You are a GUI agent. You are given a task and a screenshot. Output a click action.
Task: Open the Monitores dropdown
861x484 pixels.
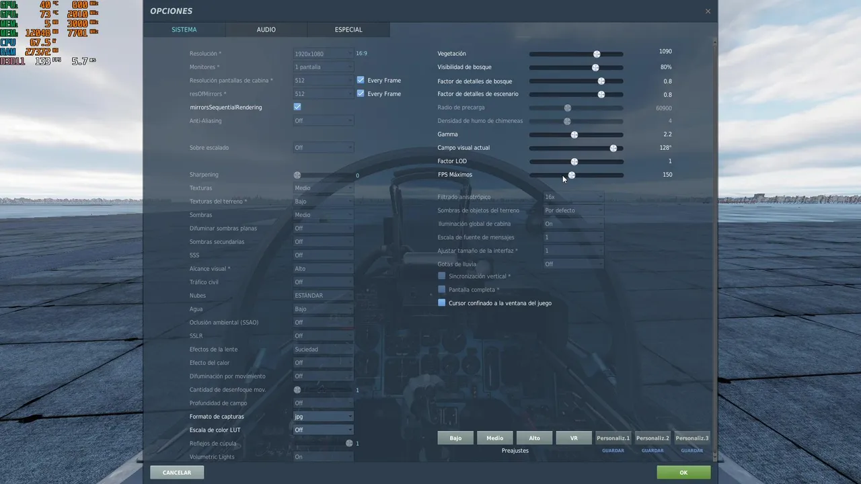point(323,67)
